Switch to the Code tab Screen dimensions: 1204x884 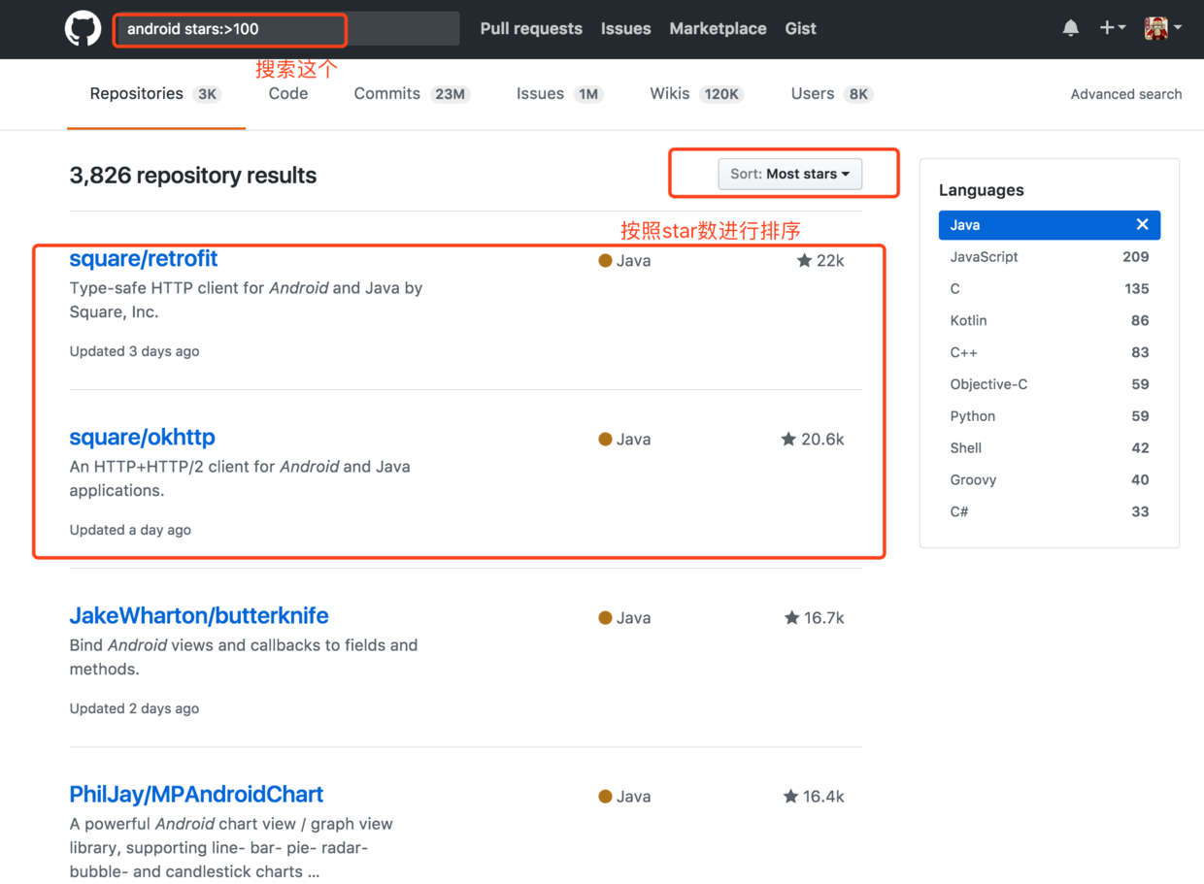click(x=288, y=94)
